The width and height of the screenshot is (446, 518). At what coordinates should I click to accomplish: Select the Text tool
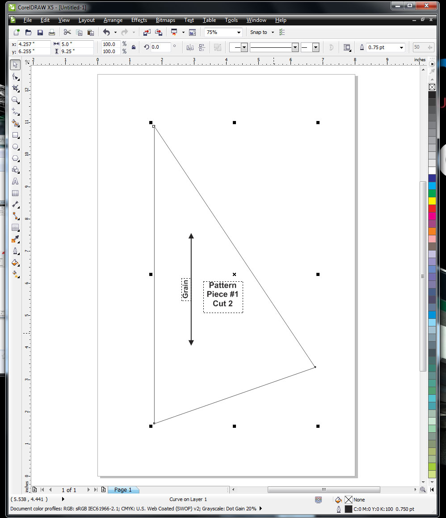coord(15,181)
